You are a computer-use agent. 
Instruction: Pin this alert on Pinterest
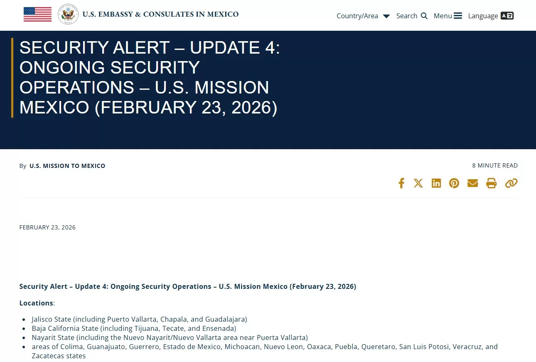click(x=454, y=183)
